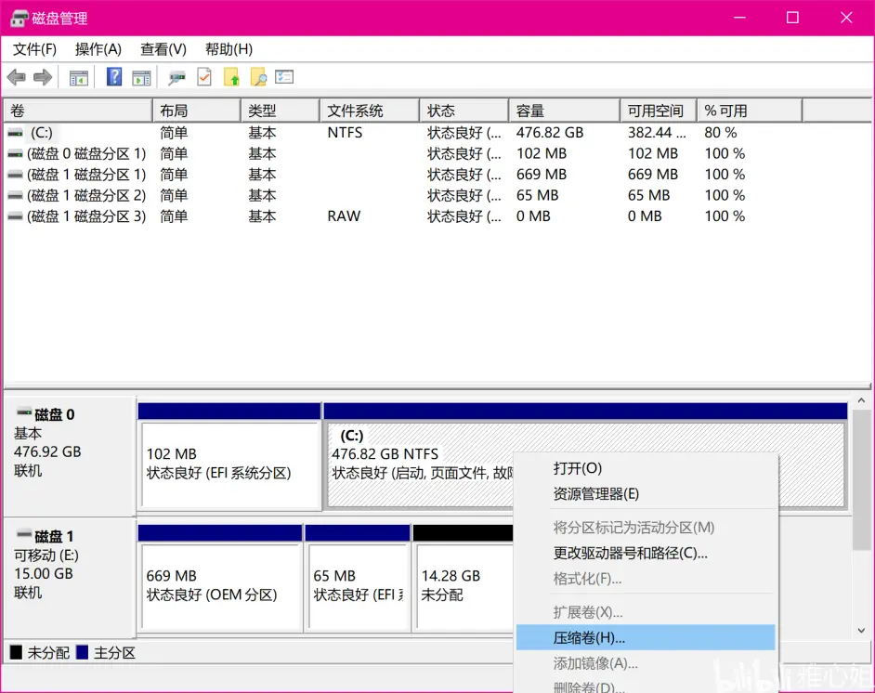Toggle the console tree pane toolbar icon
Image resolution: width=875 pixels, height=693 pixels.
pyautogui.click(x=78, y=77)
